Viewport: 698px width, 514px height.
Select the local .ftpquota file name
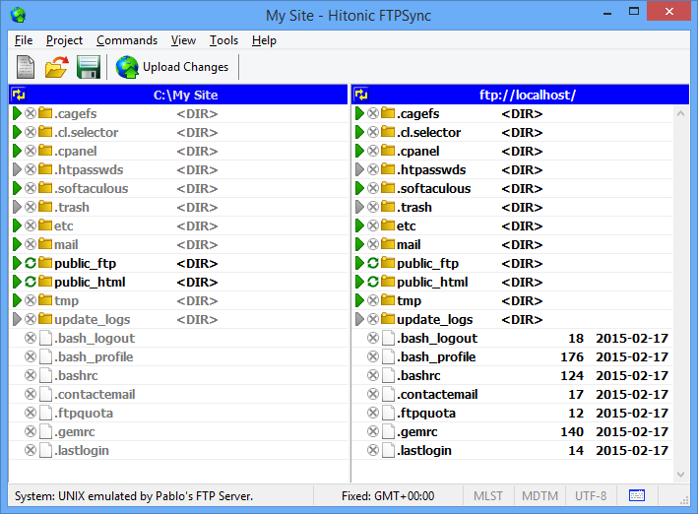click(84, 413)
